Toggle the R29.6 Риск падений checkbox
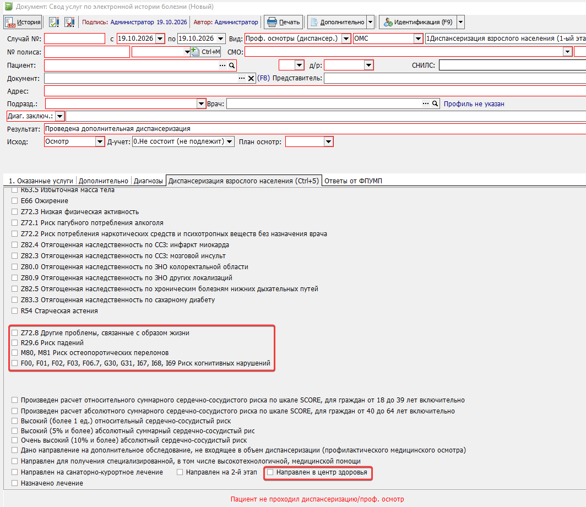The width and height of the screenshot is (586, 507). pyautogui.click(x=14, y=343)
